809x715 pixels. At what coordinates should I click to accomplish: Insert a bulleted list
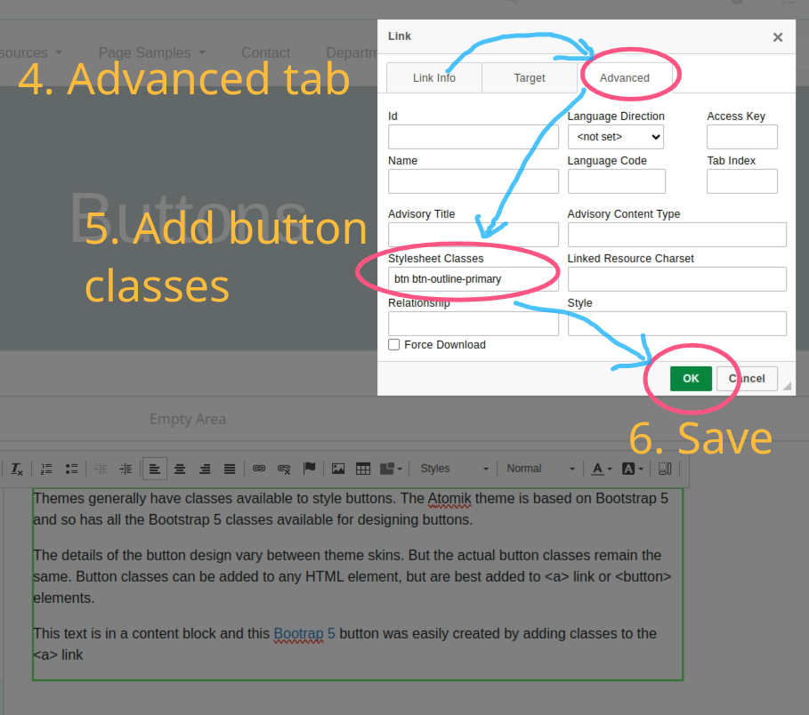tap(72, 469)
